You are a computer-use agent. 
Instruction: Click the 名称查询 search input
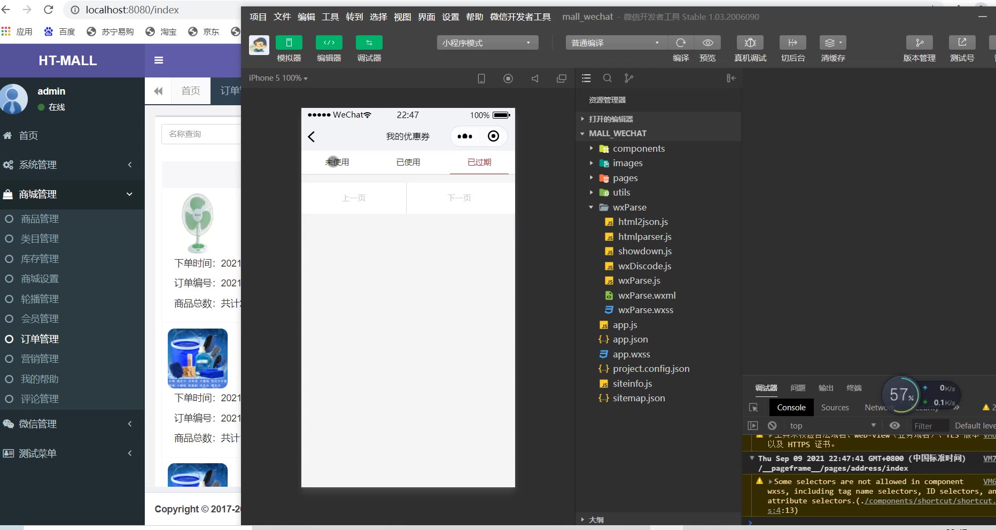(201, 134)
